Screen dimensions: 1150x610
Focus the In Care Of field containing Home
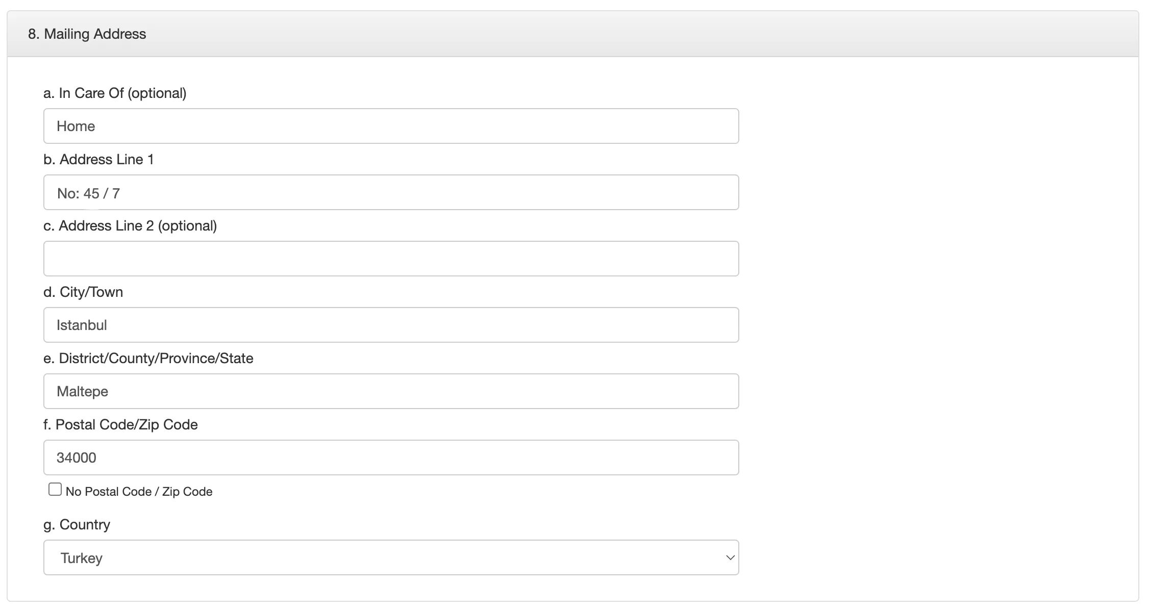coord(391,126)
